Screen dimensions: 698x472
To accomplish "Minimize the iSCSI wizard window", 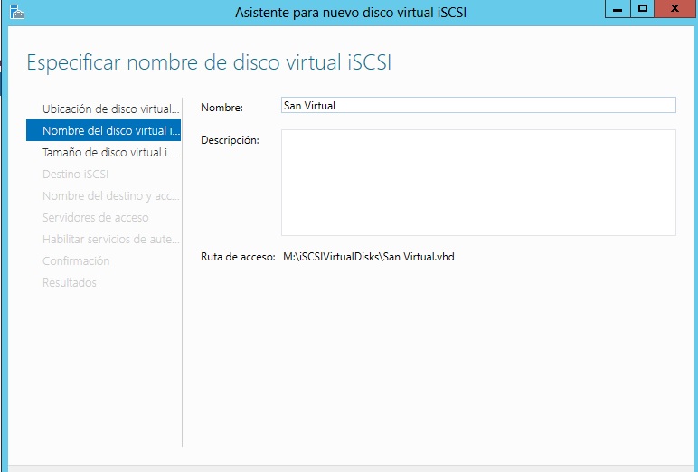I will 617,9.
